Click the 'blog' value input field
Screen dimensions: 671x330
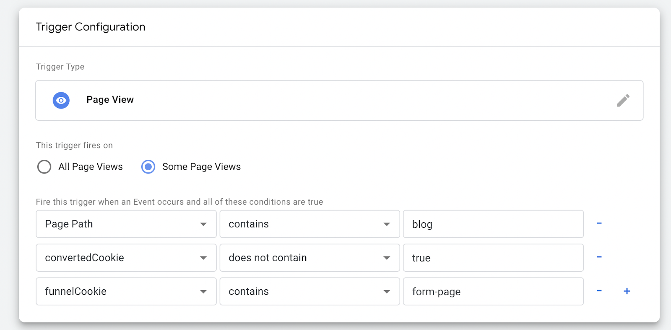pos(493,224)
